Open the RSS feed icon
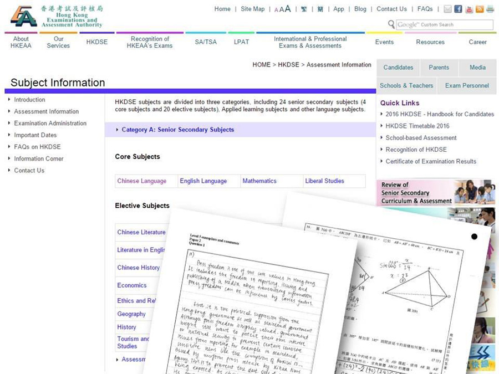Screen dimensions: 499x374 point(480,9)
